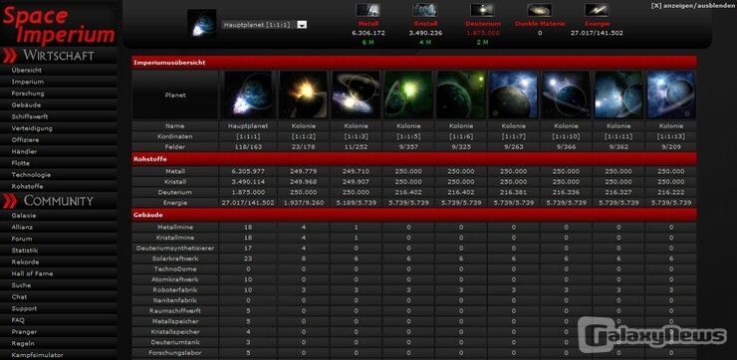This screenshot has height=360, width=737.
Task: Click the Wirtschaft section header
Action: [59, 56]
